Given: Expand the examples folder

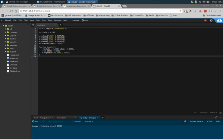Looking at the screenshot, I should point(5,45).
